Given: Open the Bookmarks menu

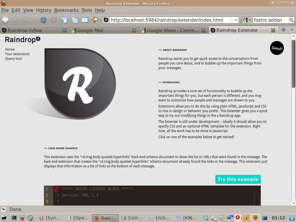Looking at the screenshot, I should pyautogui.click(x=66, y=10).
